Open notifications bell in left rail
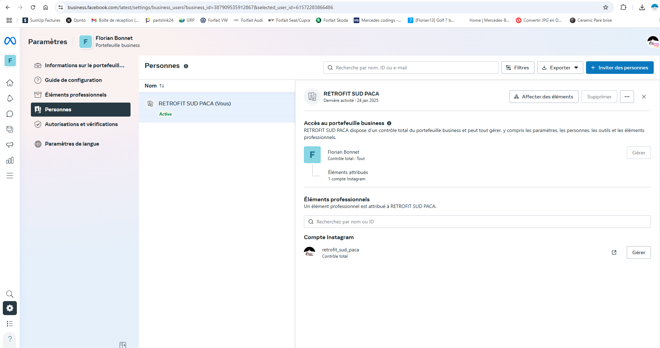This screenshot has height=348, width=660. tap(10, 98)
